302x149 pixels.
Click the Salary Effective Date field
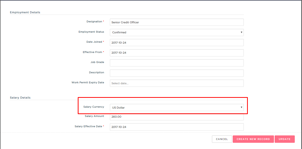coord(177,127)
